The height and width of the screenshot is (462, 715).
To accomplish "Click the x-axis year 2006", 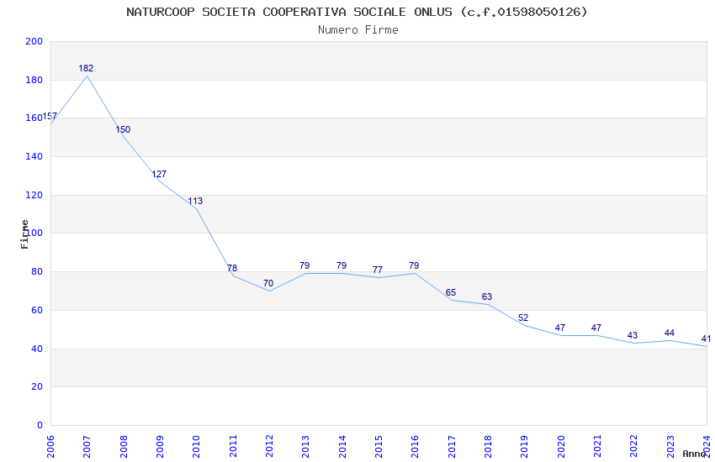I will 50,447.
